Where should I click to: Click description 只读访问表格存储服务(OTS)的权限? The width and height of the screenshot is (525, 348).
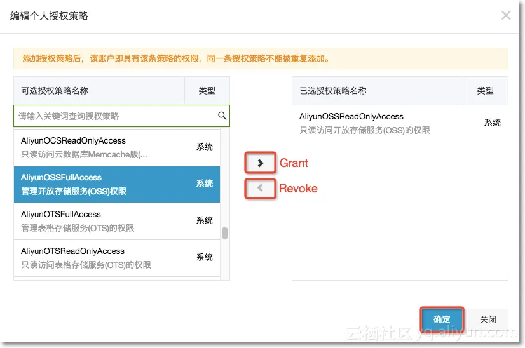coord(86,265)
